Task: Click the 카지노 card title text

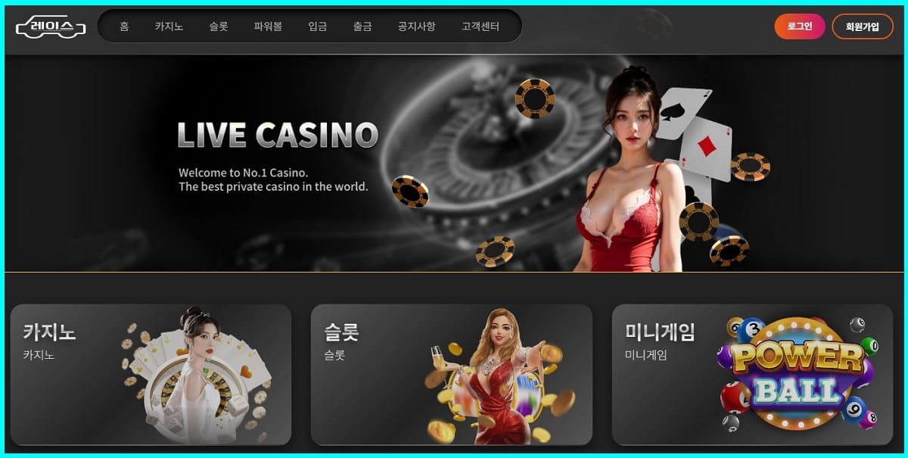Action: pyautogui.click(x=50, y=332)
